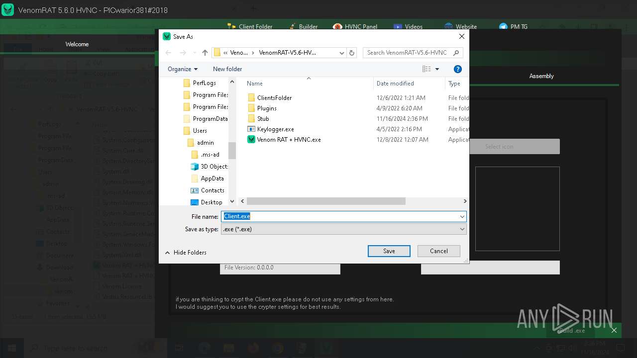
Task: Open the view options dropdown arrow
Action: pos(437,69)
